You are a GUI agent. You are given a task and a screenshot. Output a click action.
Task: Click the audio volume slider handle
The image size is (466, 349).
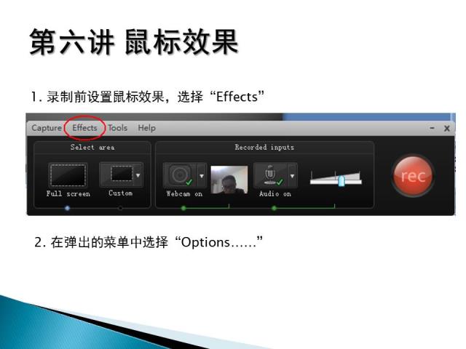coord(341,181)
